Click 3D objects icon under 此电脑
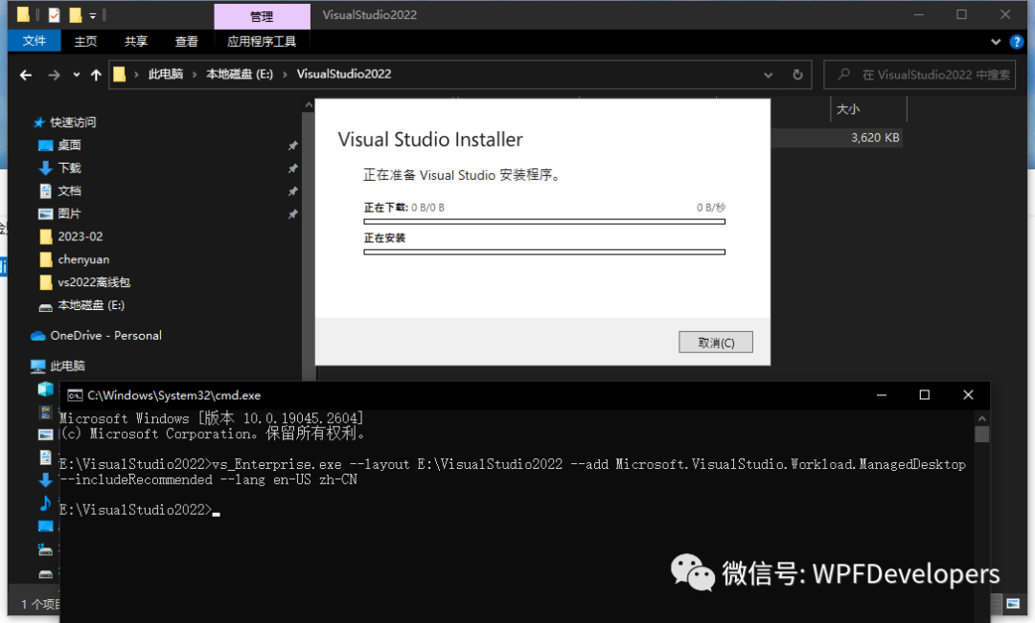The height and width of the screenshot is (623, 1035). tap(46, 389)
